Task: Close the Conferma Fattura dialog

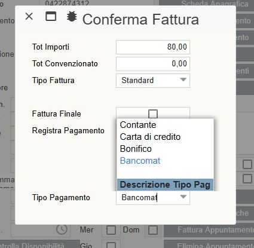Action: coord(29,16)
